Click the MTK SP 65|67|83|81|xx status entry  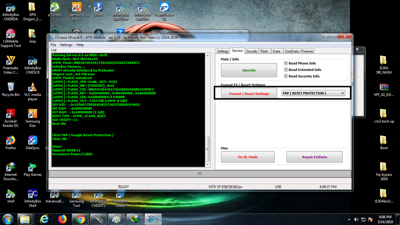pyautogui.click(x=225, y=187)
